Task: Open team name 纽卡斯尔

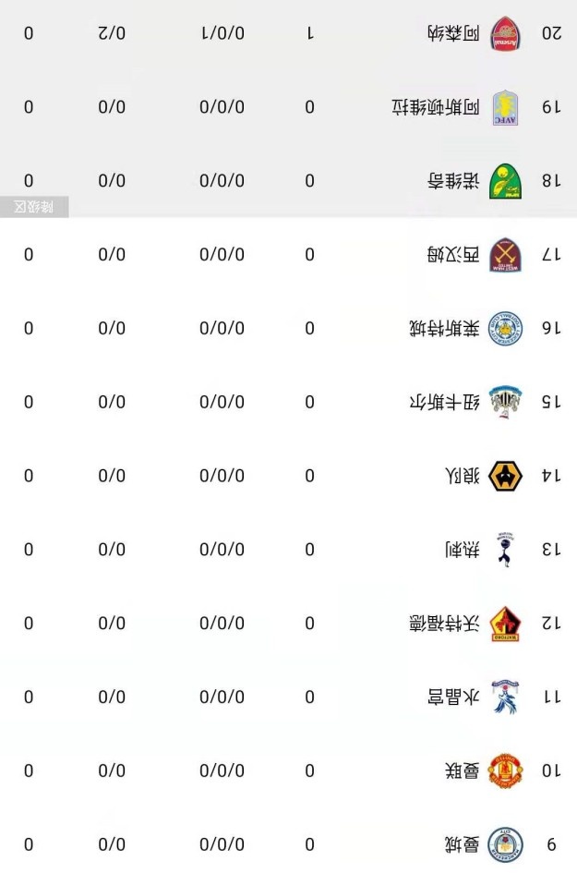Action: point(445,402)
